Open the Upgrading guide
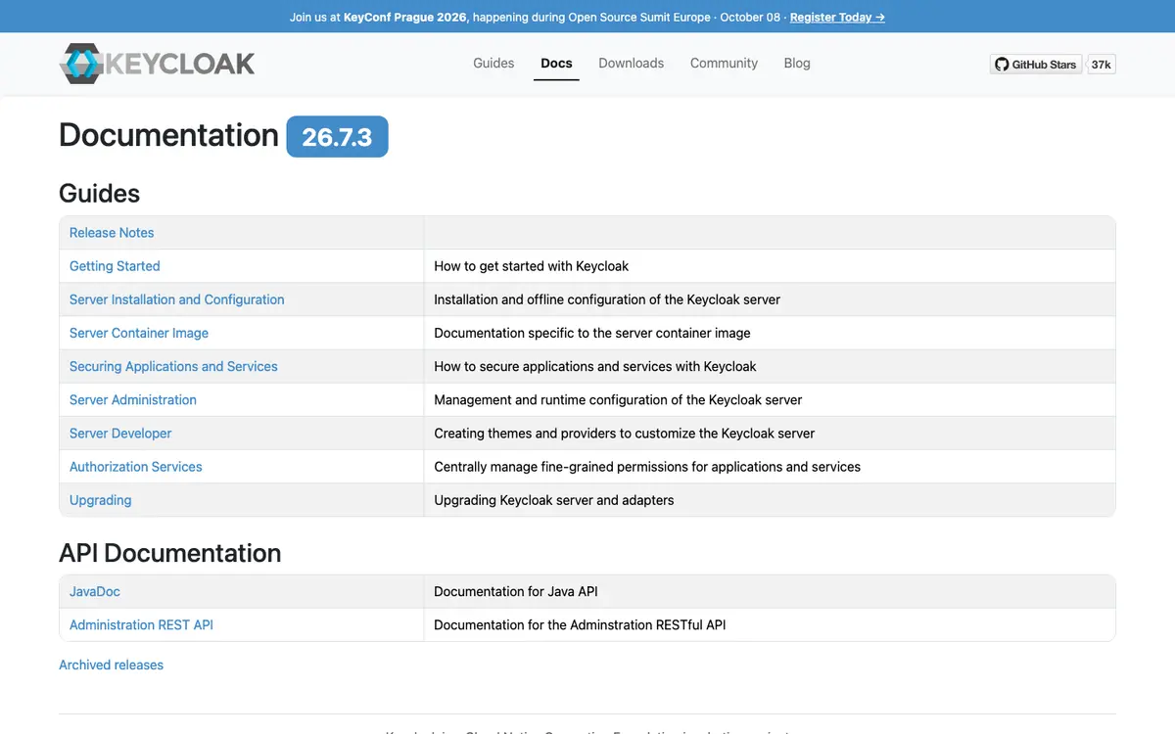 point(101,500)
